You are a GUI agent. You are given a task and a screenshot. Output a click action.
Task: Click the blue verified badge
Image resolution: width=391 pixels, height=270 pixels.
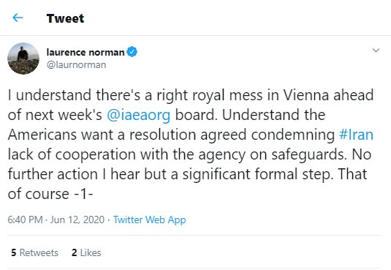tap(132, 52)
